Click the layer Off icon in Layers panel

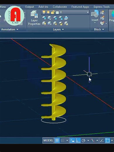44,18
